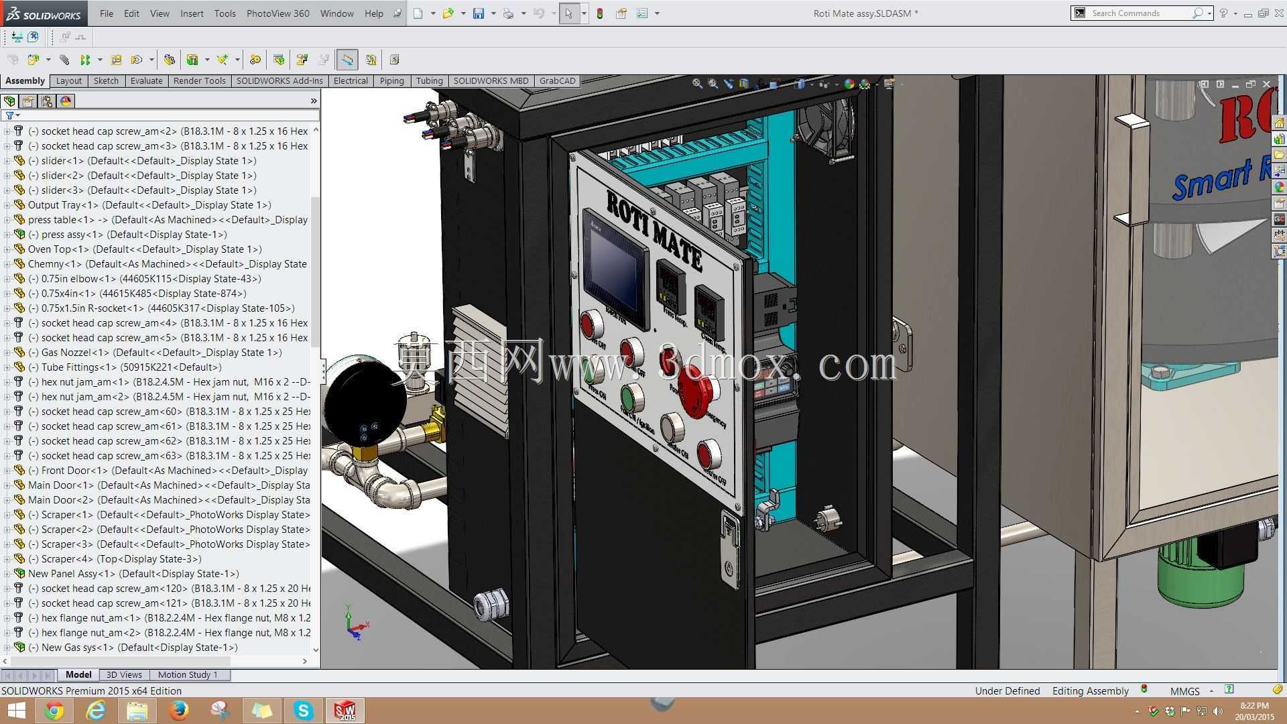Save the assembly with the floppy disk icon

[479, 13]
